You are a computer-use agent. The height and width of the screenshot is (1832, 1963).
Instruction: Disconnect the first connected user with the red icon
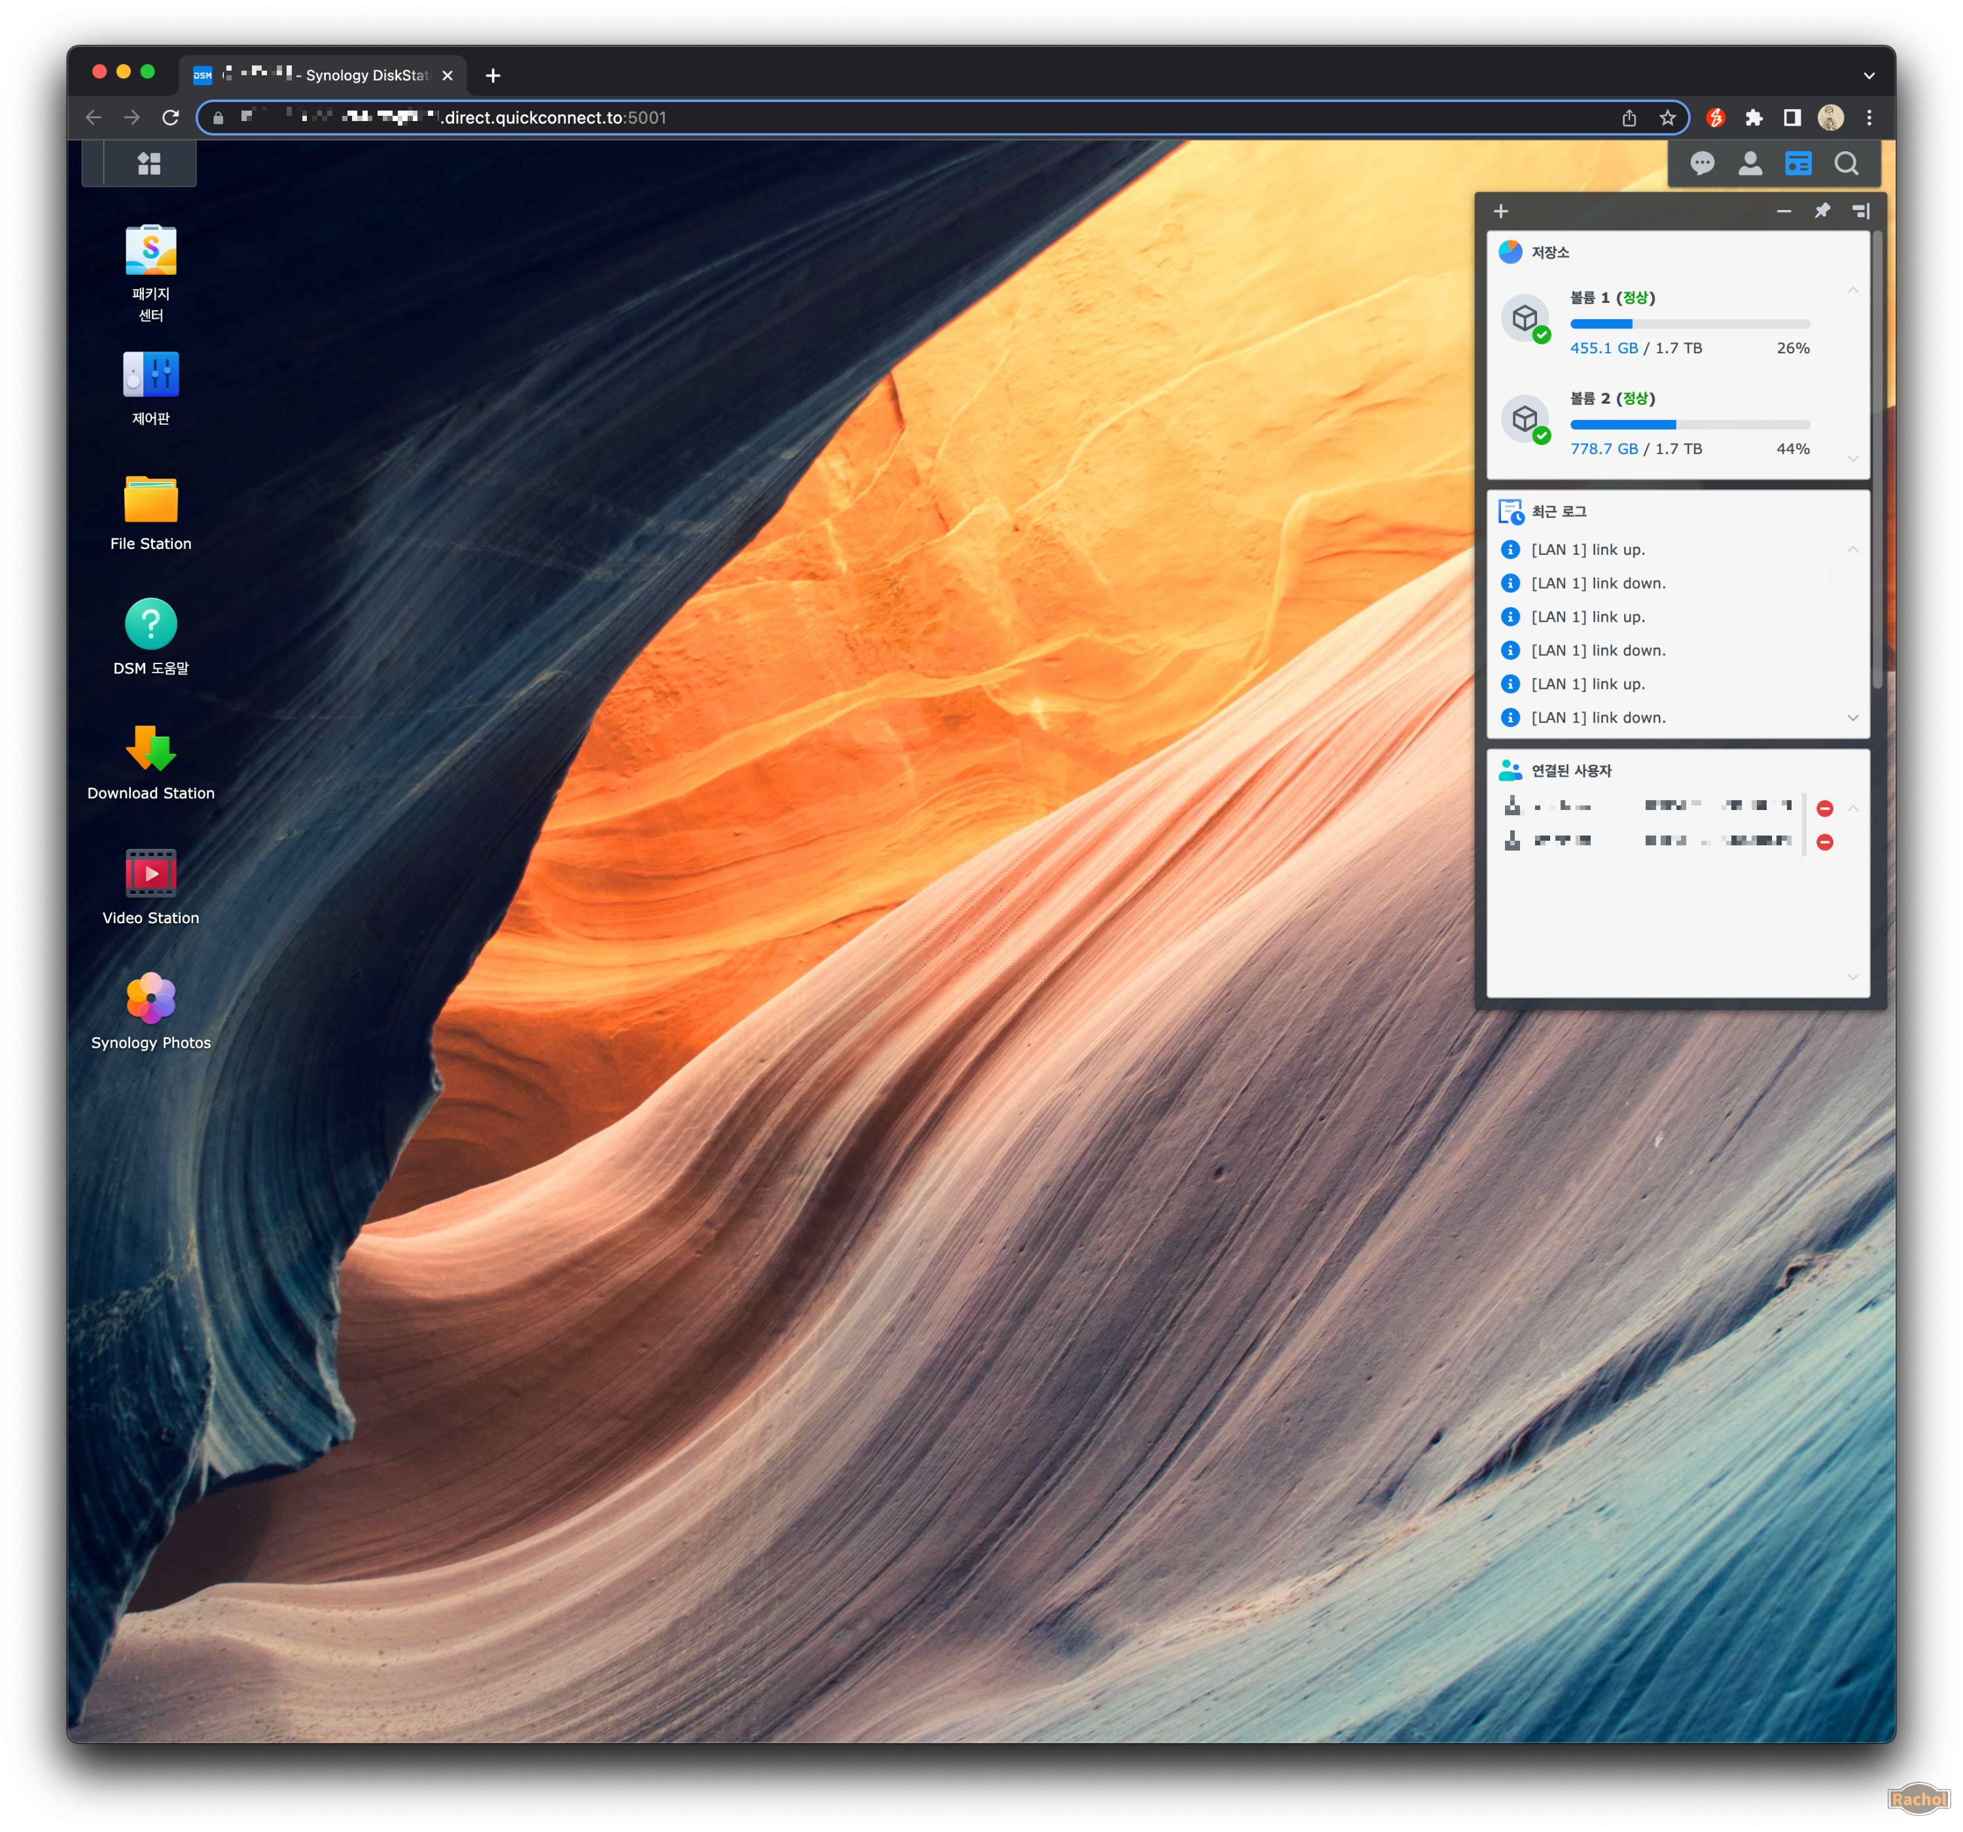click(1825, 809)
